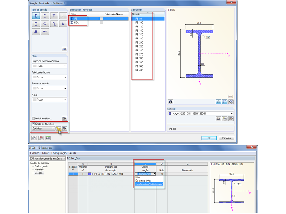This screenshot has width=286, height=214.
Task: Open Secções in the navigator tree
Action: (x=39, y=173)
